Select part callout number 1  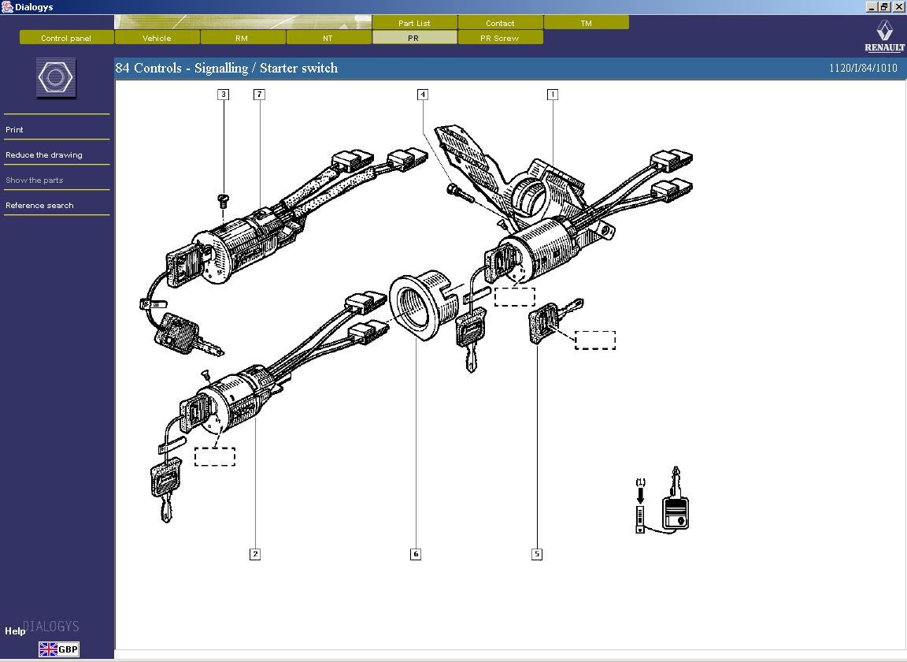click(553, 95)
